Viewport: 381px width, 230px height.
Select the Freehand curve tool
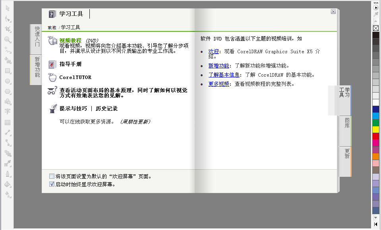click(x=8, y=50)
